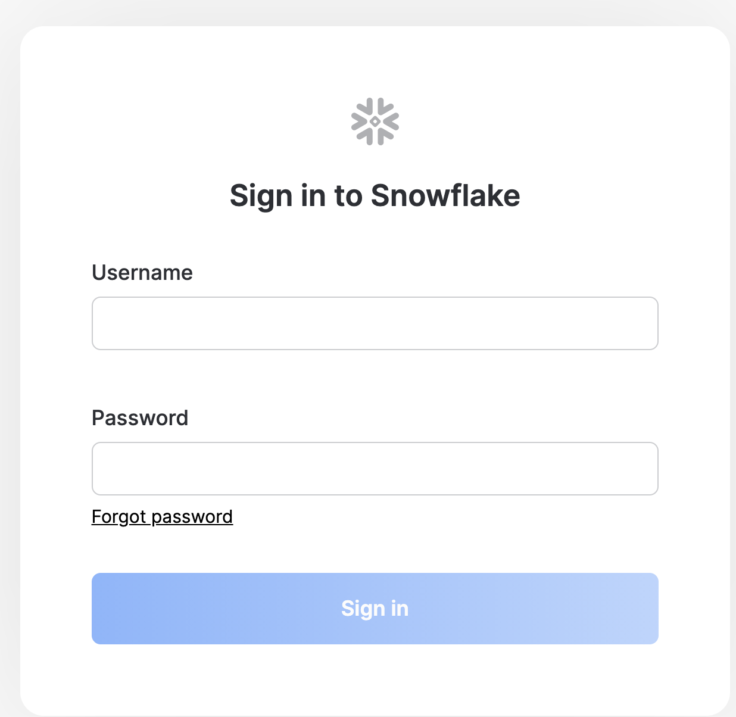Click inside the Username input field
This screenshot has width=736, height=717.
[x=375, y=323]
